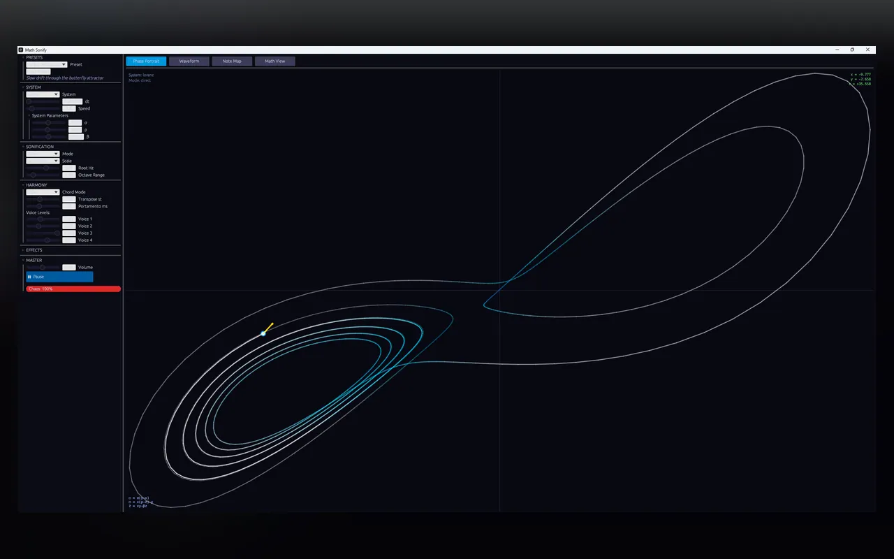Click the dt slider

[x=43, y=101]
